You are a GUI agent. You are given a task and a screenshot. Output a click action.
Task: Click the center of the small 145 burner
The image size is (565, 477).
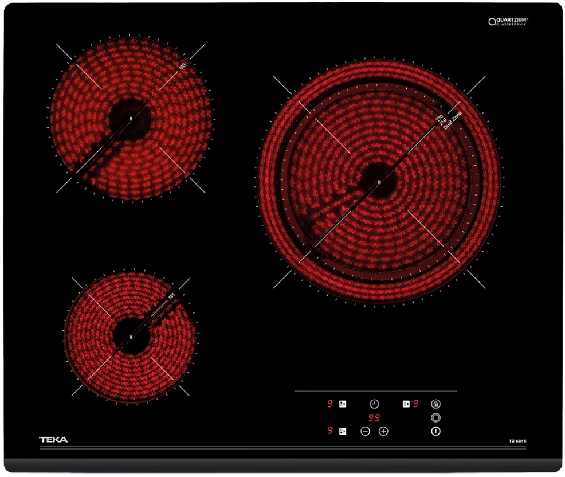(x=131, y=336)
